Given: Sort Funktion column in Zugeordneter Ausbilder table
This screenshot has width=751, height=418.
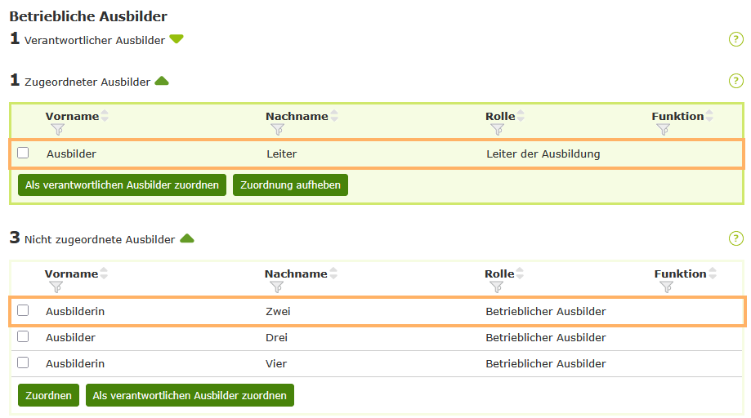Looking at the screenshot, I should tap(709, 116).
